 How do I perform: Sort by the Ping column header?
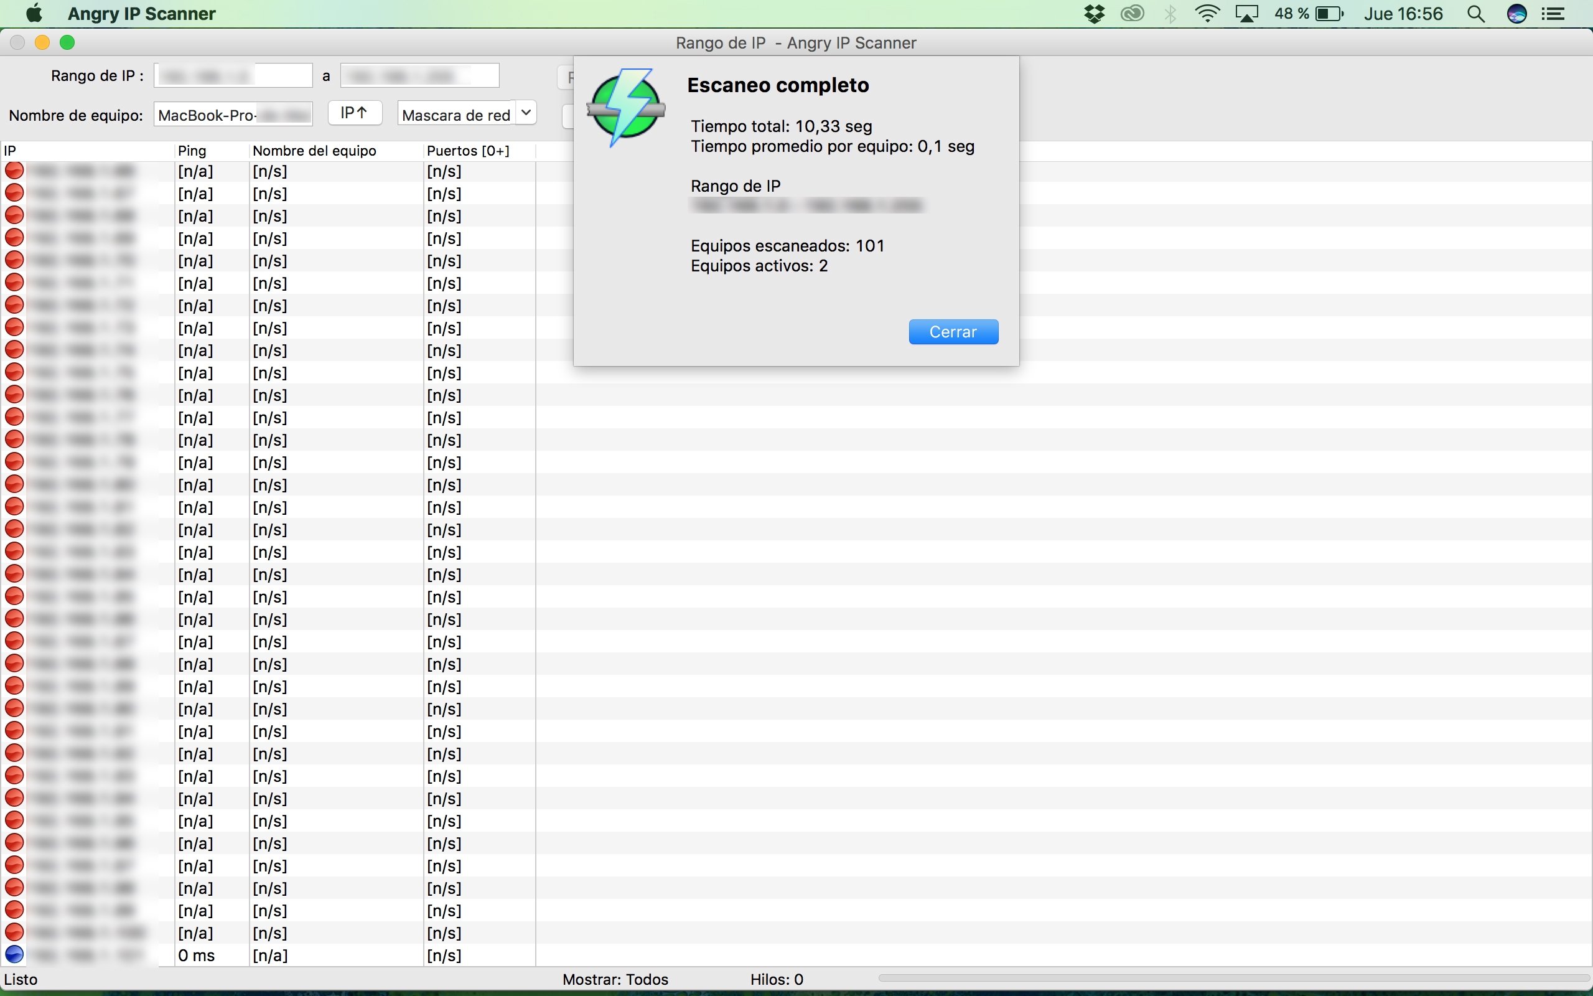pyautogui.click(x=212, y=151)
